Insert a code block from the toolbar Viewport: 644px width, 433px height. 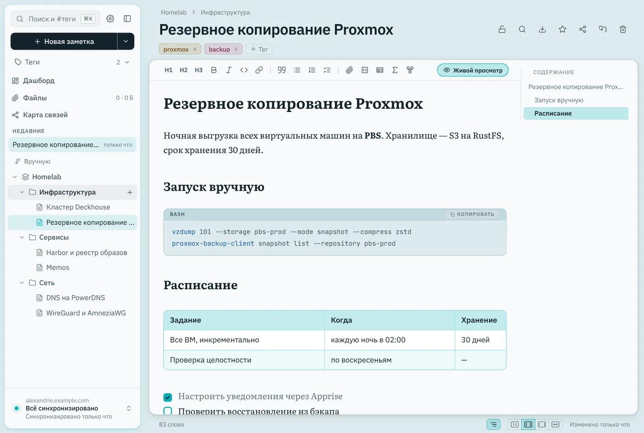(x=365, y=70)
